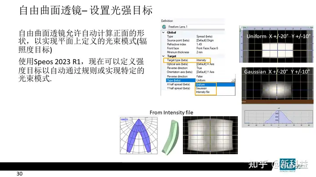Open the blue polar intensity diagram
The height and width of the screenshot is (177, 316).
tap(139, 135)
